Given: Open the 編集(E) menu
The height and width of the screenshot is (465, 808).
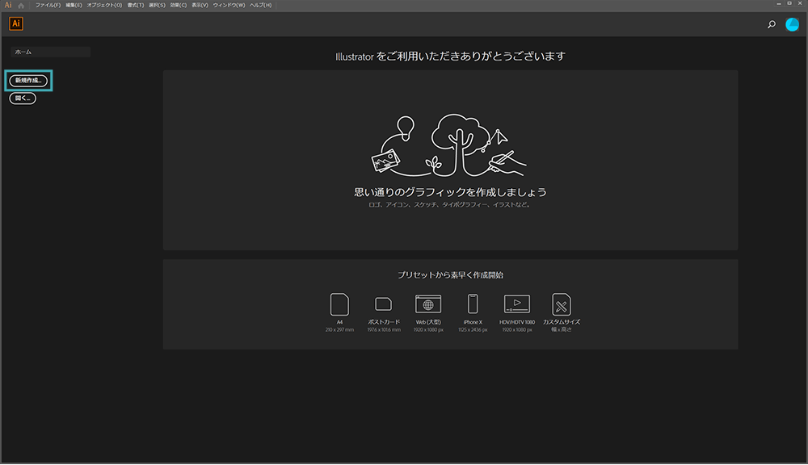Looking at the screenshot, I should point(74,5).
